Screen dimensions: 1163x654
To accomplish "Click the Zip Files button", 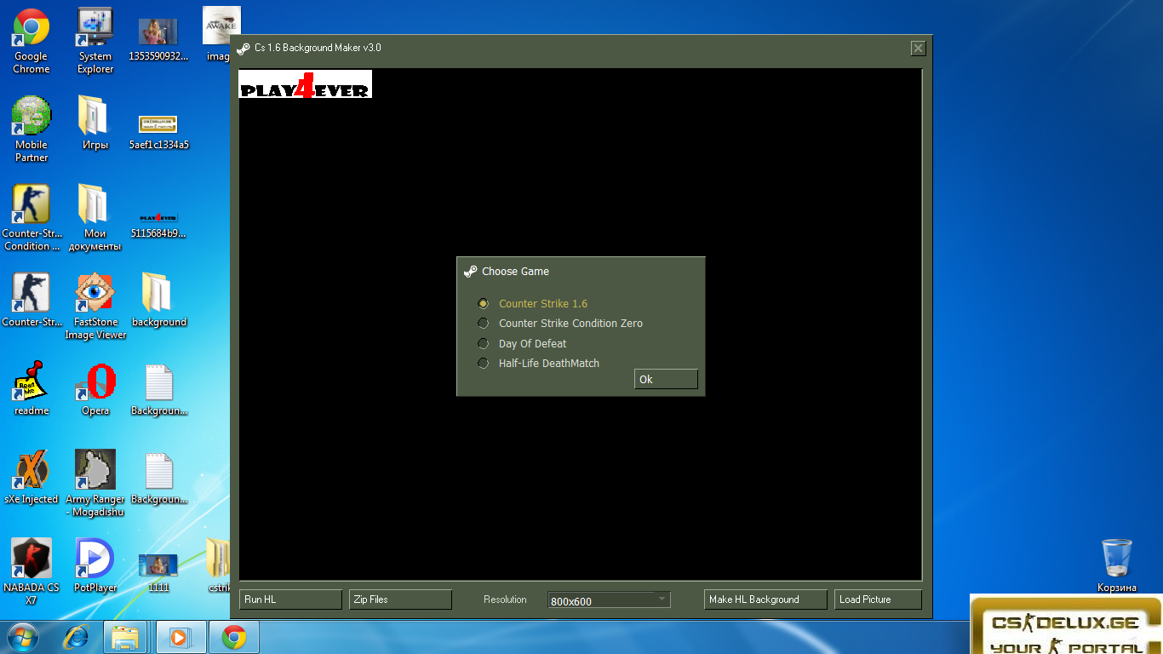I will [400, 599].
